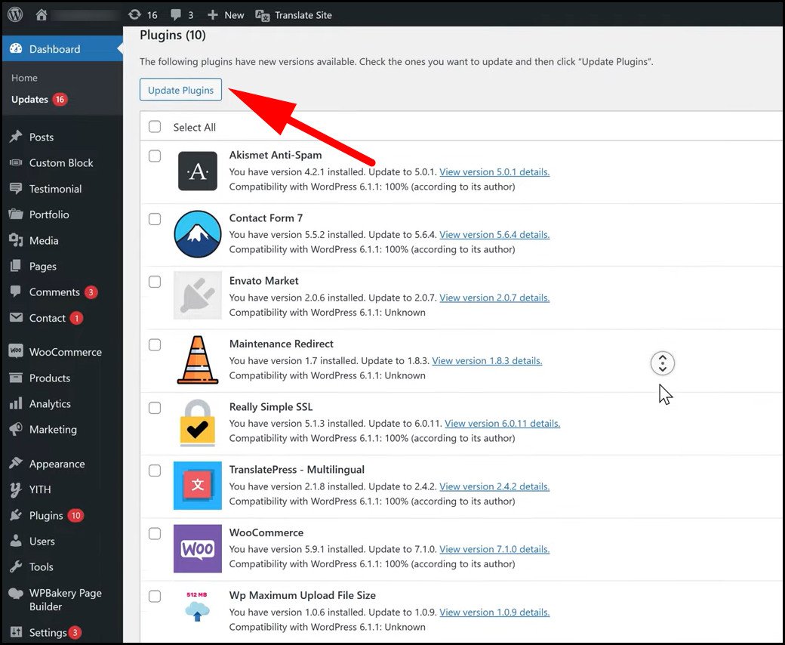Tick the Akismet Anti-Spam checkbox
This screenshot has height=645, width=785.
[155, 156]
